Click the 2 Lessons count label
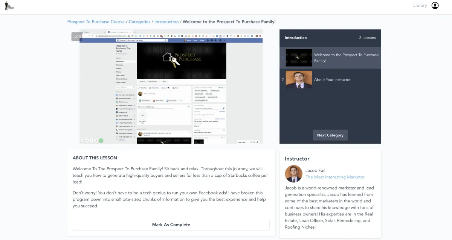Screen dimensions: 452x240 point(367,38)
